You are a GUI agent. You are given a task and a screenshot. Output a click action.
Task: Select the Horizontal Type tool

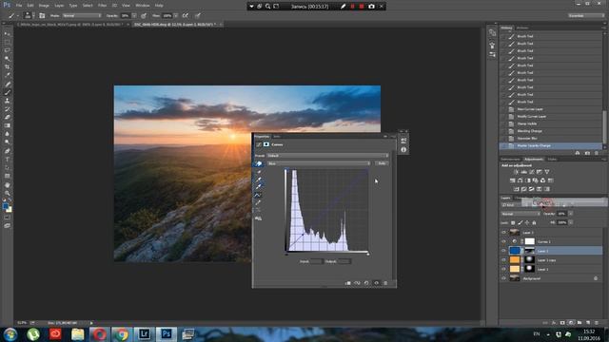pos(8,160)
